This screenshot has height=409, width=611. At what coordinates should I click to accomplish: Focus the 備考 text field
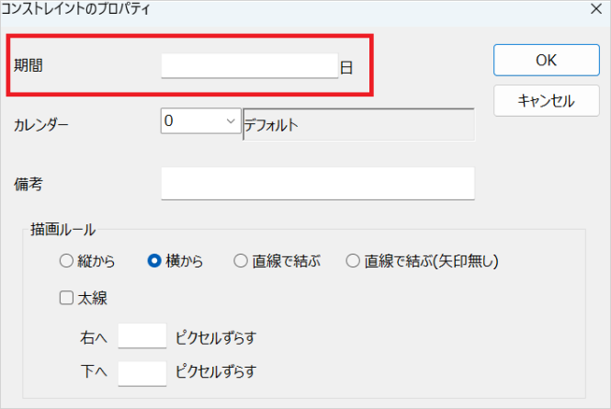tap(317, 183)
